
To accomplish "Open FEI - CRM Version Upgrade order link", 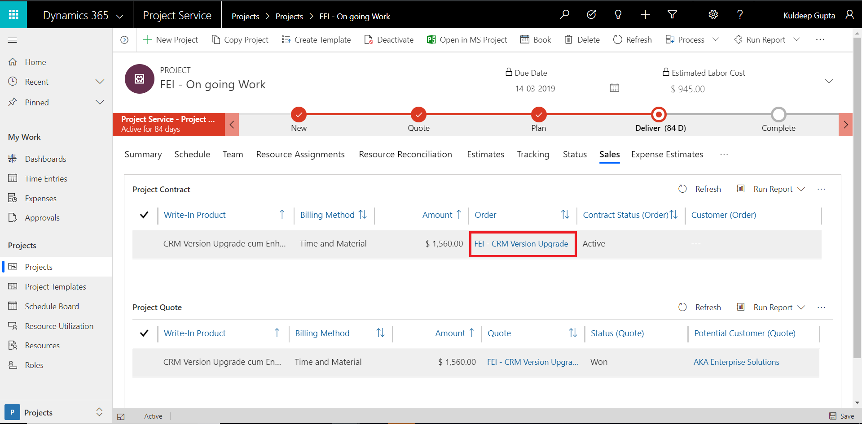I will click(x=521, y=244).
